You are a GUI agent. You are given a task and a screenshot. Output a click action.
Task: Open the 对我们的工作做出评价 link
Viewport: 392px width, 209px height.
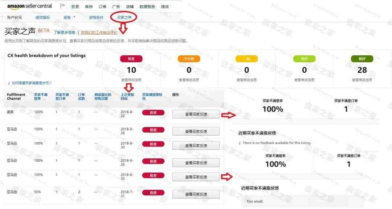pos(99,33)
